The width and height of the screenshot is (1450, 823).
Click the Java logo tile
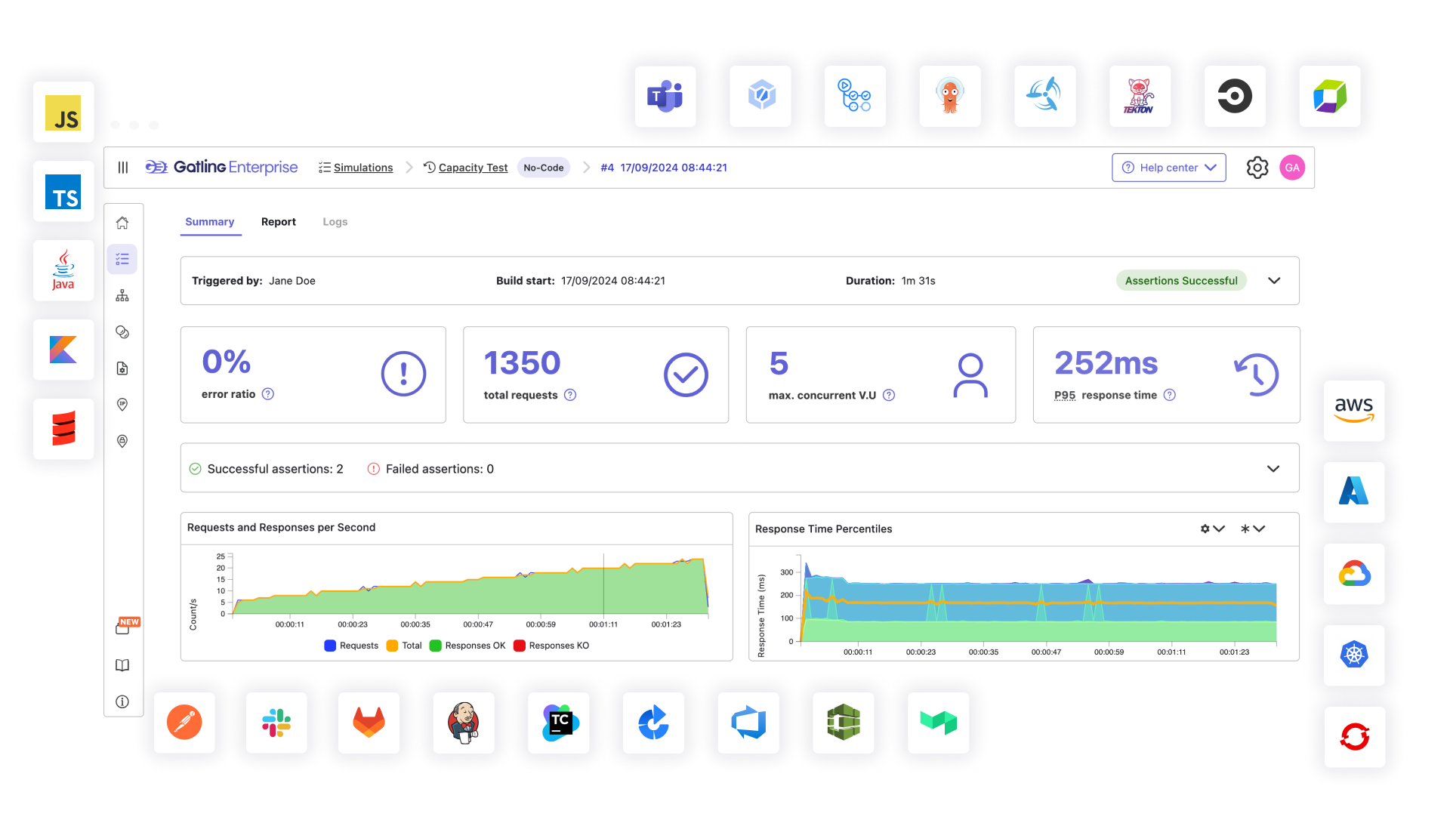[63, 270]
